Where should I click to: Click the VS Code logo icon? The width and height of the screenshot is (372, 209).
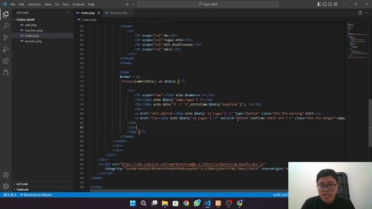[x=4, y=4]
